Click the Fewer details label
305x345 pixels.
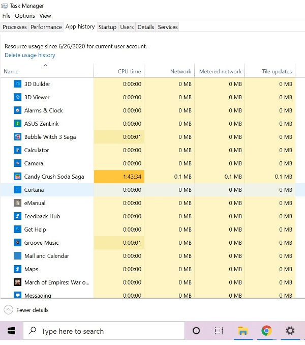click(33, 310)
